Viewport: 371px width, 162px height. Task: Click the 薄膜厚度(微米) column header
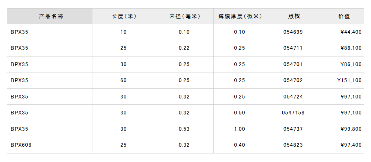[x=240, y=16]
